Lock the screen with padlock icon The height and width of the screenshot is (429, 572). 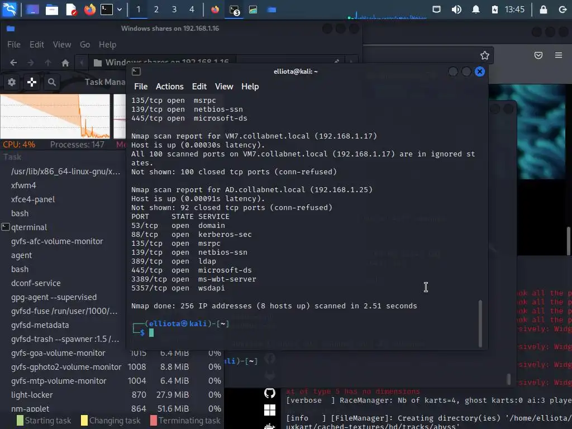(x=543, y=9)
